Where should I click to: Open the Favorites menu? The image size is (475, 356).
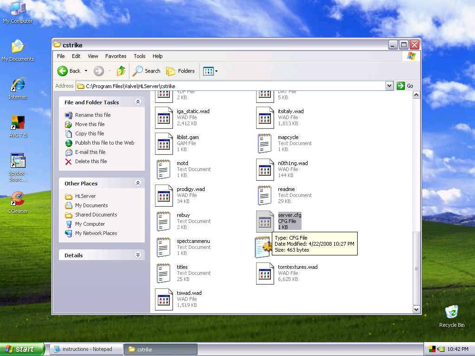(x=116, y=56)
